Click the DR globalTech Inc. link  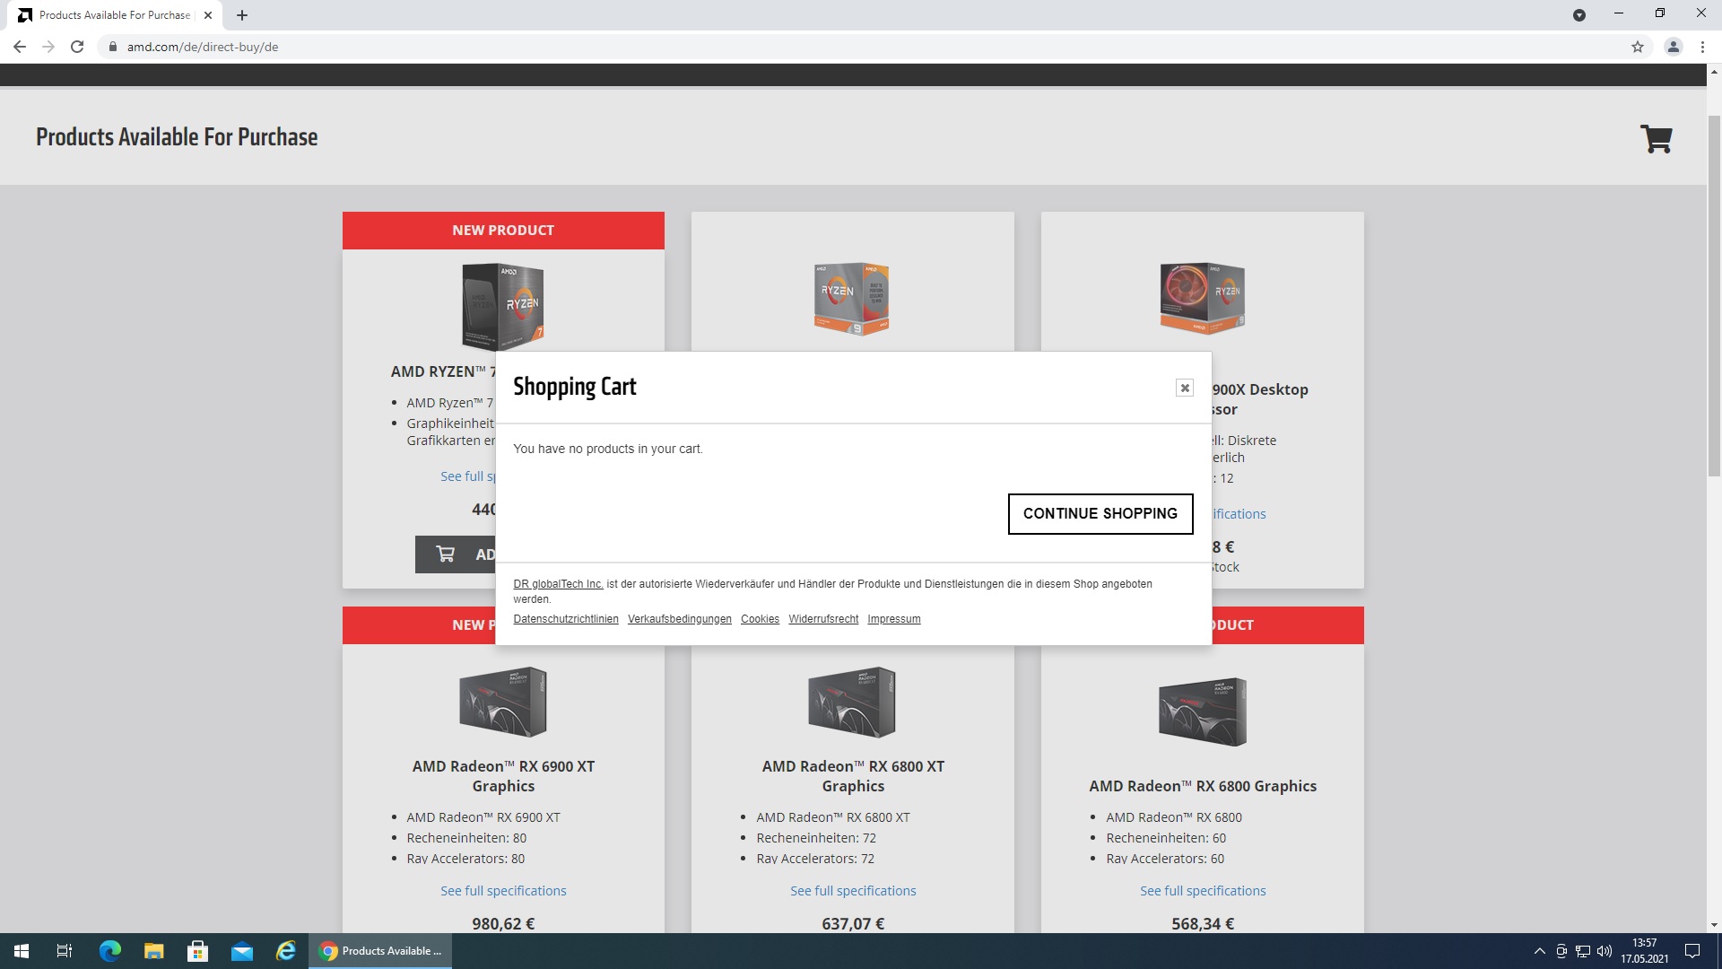pyautogui.click(x=558, y=584)
